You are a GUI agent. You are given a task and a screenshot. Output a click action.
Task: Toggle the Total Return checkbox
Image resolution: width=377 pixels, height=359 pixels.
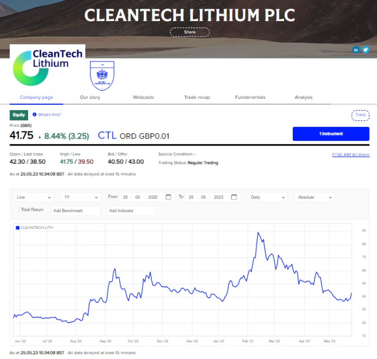16,210
